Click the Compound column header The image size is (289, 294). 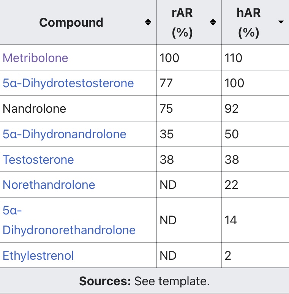[71, 22]
